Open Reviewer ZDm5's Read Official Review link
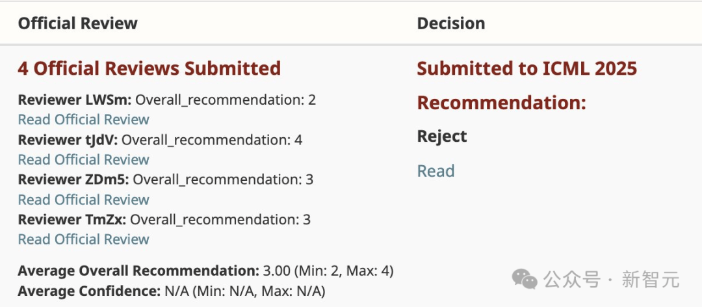The image size is (702, 307). pos(83,200)
